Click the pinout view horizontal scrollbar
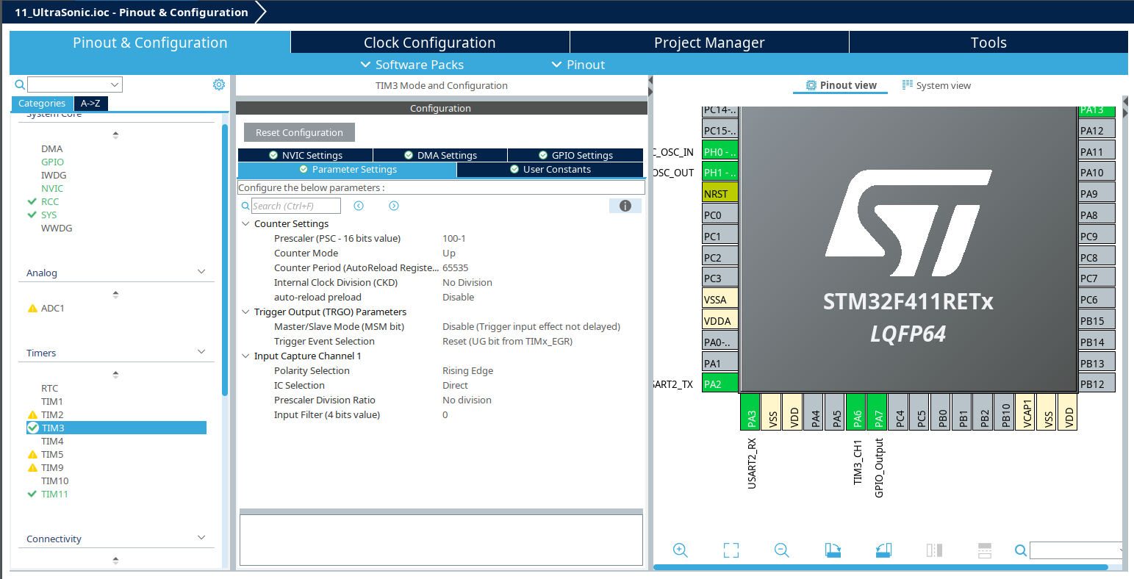Image resolution: width=1134 pixels, height=579 pixels. (x=880, y=567)
